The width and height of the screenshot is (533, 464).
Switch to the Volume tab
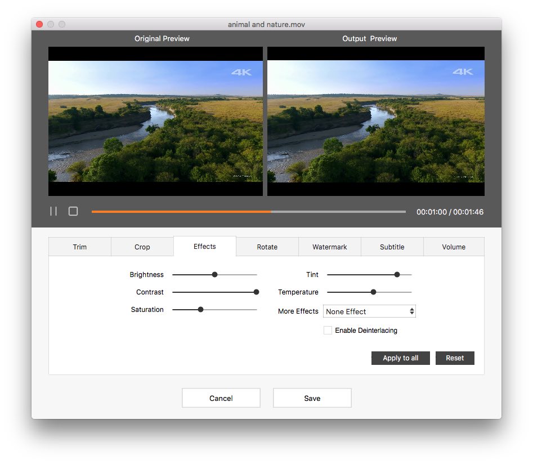tap(454, 247)
